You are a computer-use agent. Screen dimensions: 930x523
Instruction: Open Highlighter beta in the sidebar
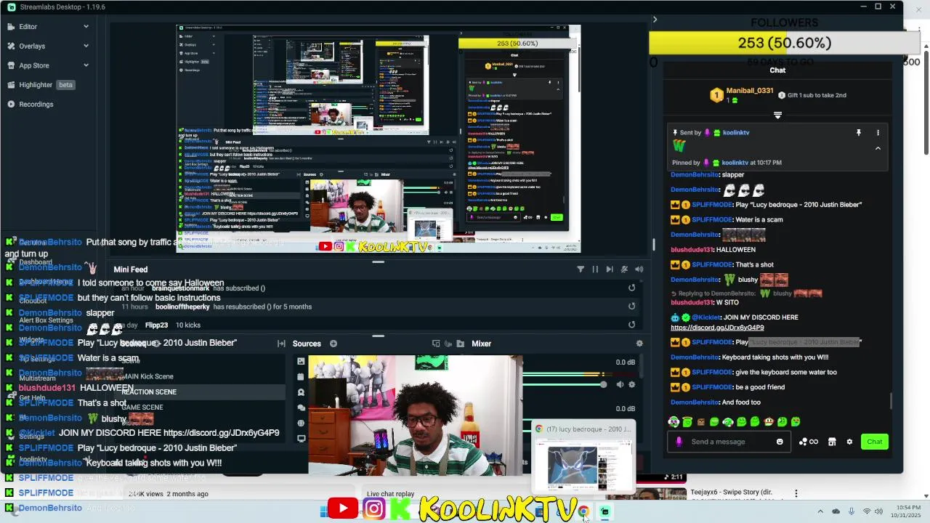tap(48, 85)
